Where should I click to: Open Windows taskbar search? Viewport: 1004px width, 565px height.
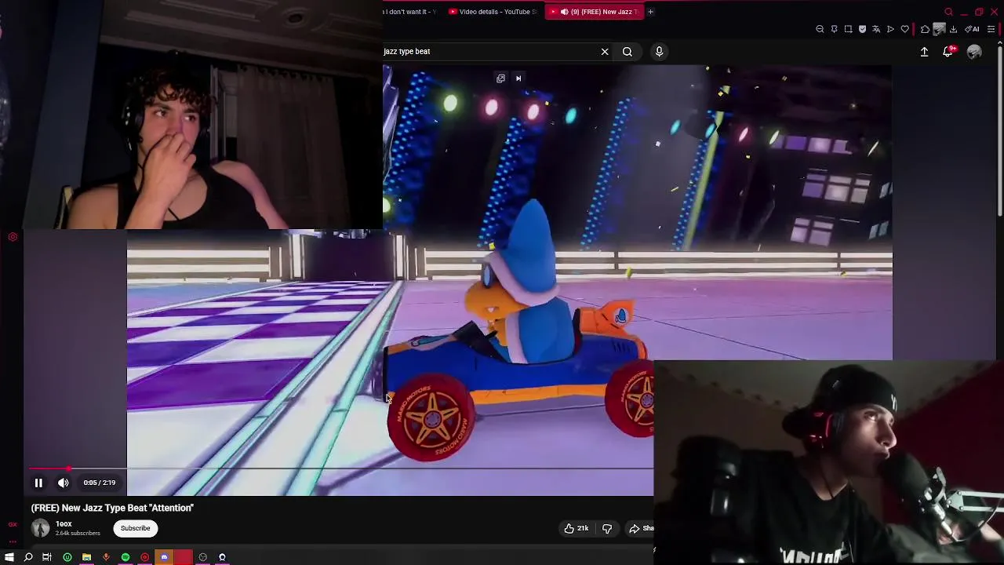pyautogui.click(x=28, y=558)
